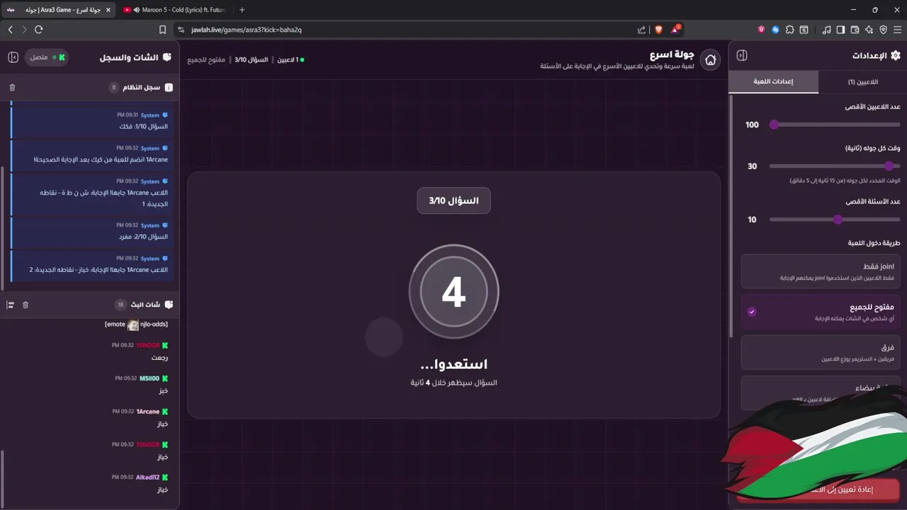Click chat message رجعت

pos(161,358)
